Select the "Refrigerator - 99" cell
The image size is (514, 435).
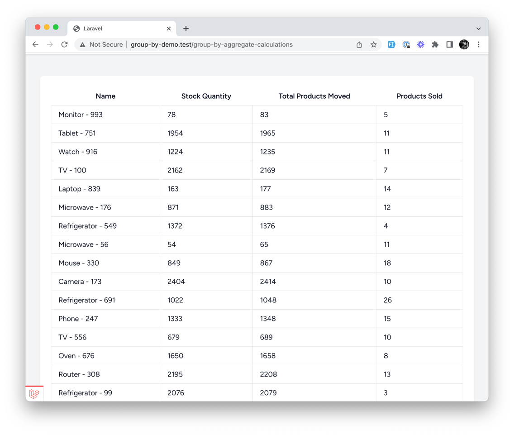click(105, 392)
